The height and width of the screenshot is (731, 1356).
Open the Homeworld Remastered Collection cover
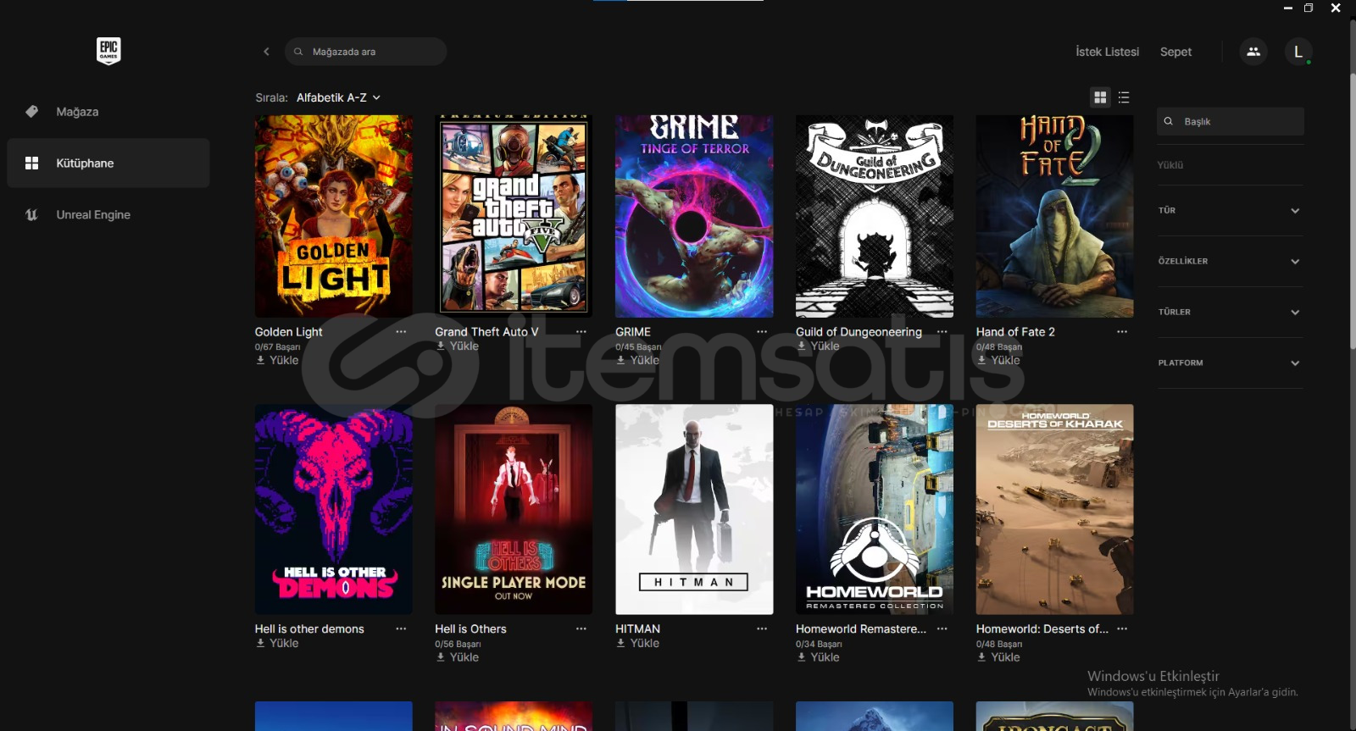(875, 509)
